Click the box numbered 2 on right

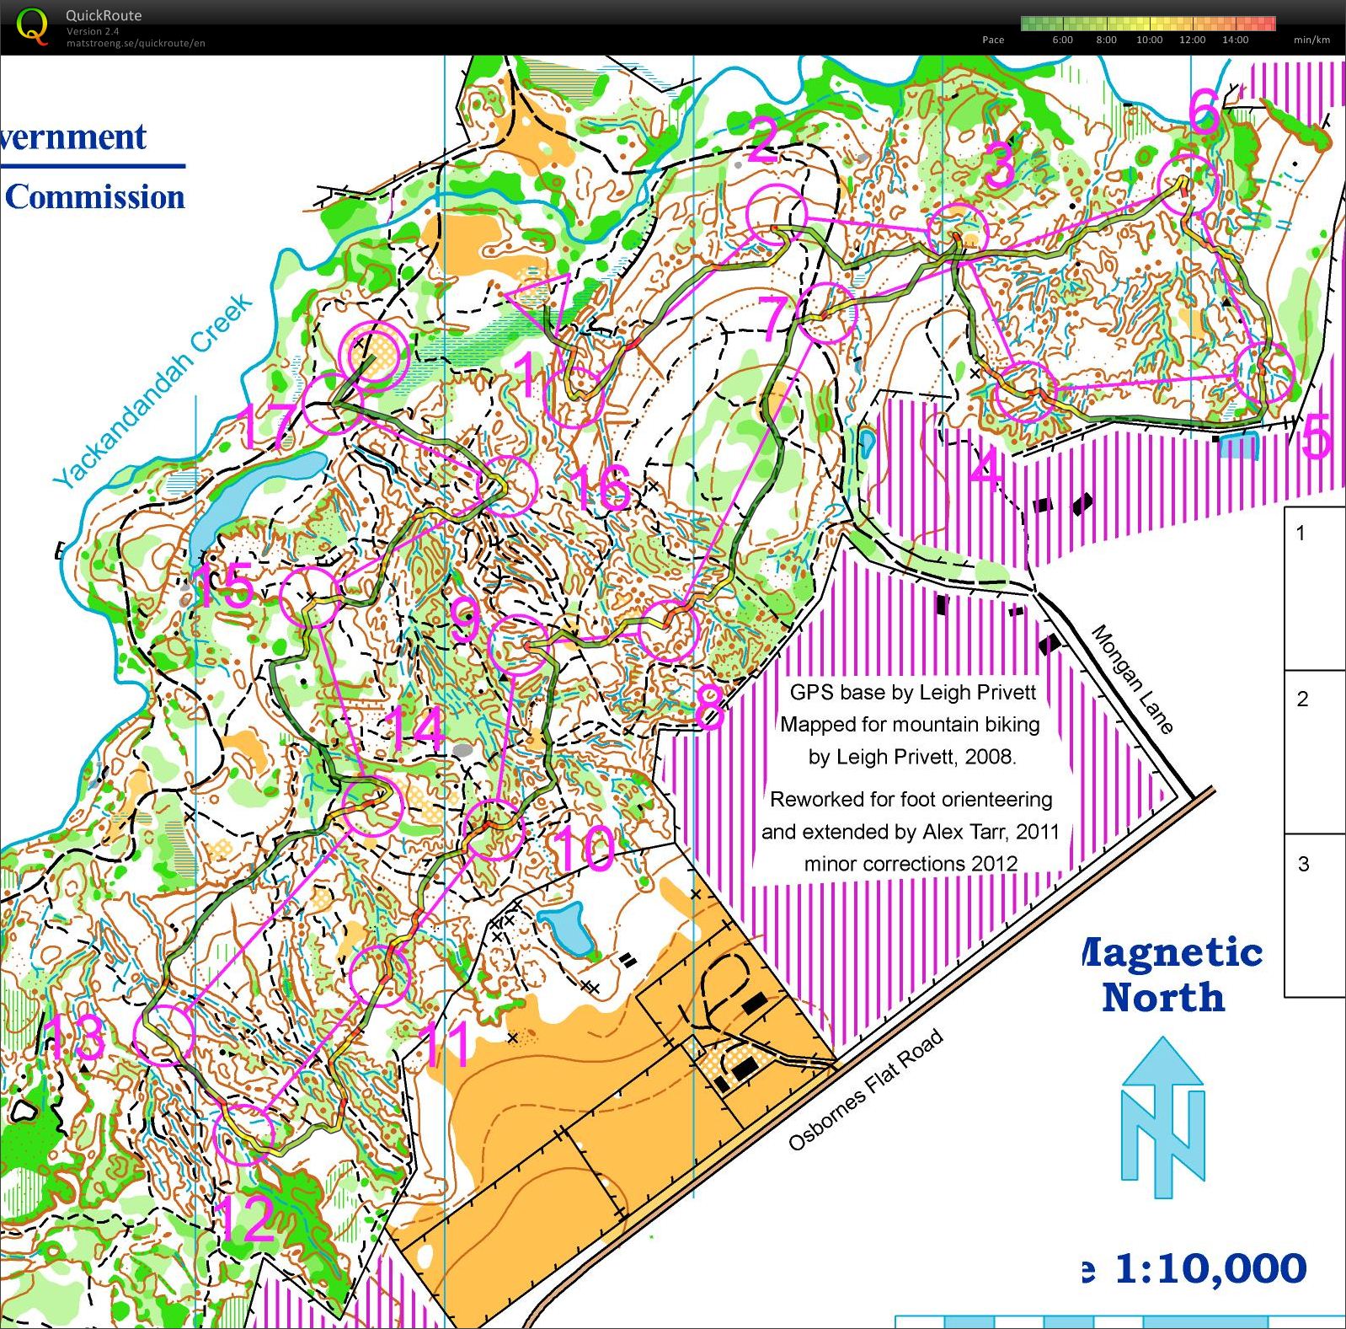(1314, 752)
